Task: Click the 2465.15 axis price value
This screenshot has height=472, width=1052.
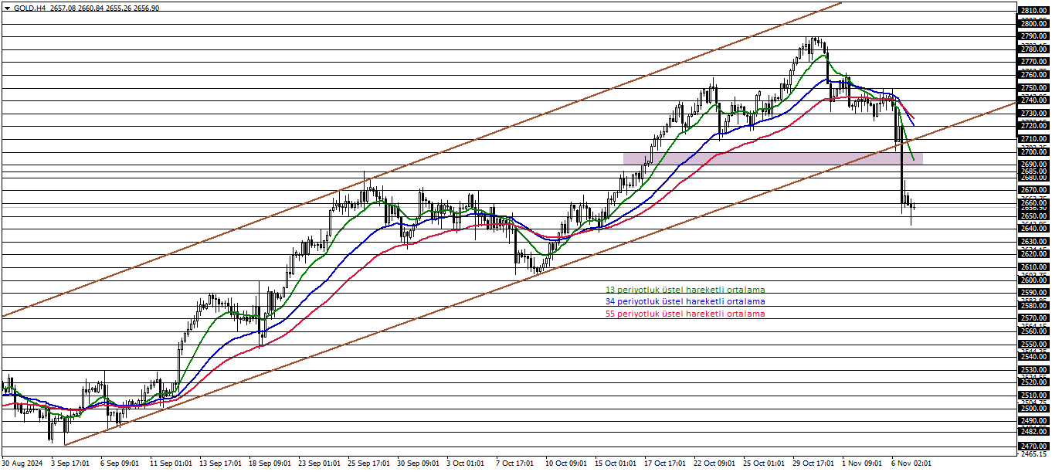Action: [1033, 454]
